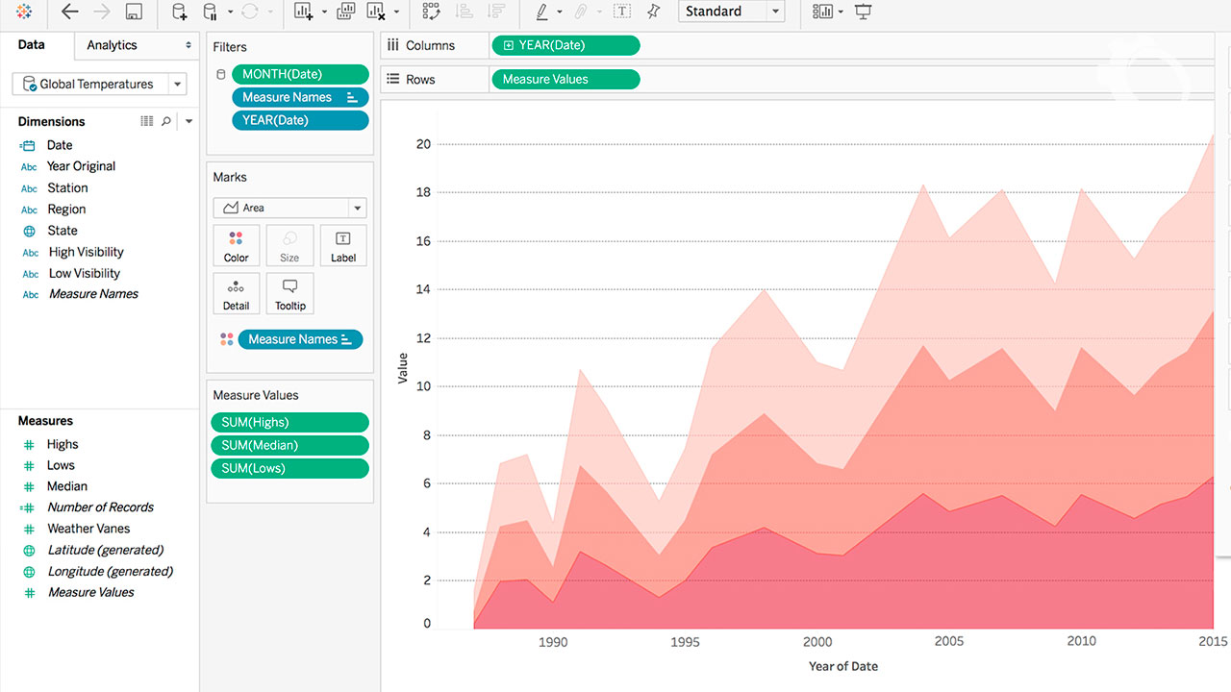The height and width of the screenshot is (692, 1231).
Task: Open the Color card in Marks
Action: click(236, 246)
